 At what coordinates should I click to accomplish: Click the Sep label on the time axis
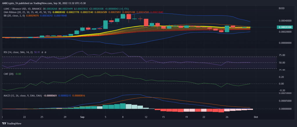[82, 117]
